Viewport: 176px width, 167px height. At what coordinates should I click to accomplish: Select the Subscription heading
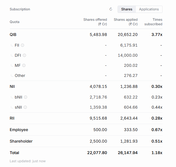click(20, 9)
